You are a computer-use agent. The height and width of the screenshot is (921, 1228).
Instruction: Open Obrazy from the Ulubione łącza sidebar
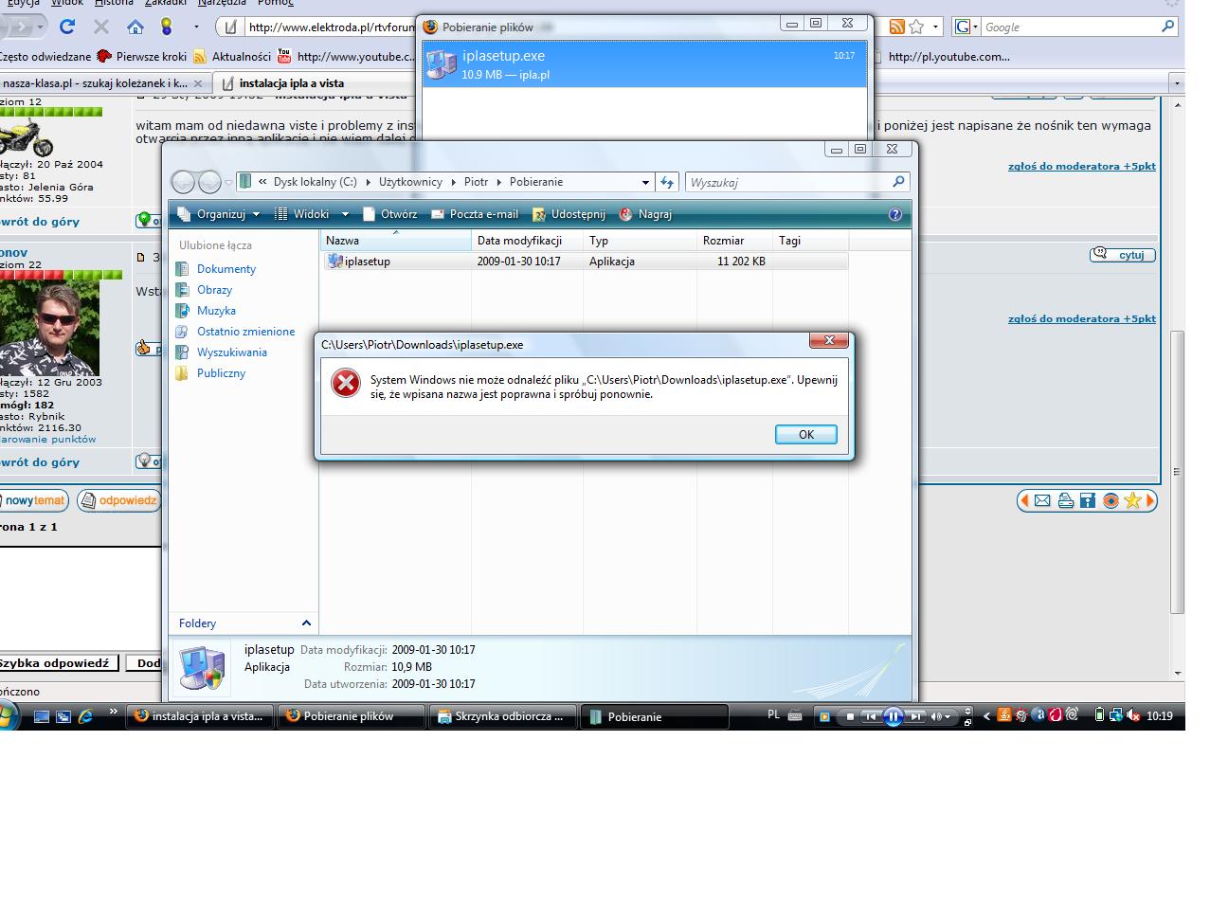pyautogui.click(x=214, y=290)
